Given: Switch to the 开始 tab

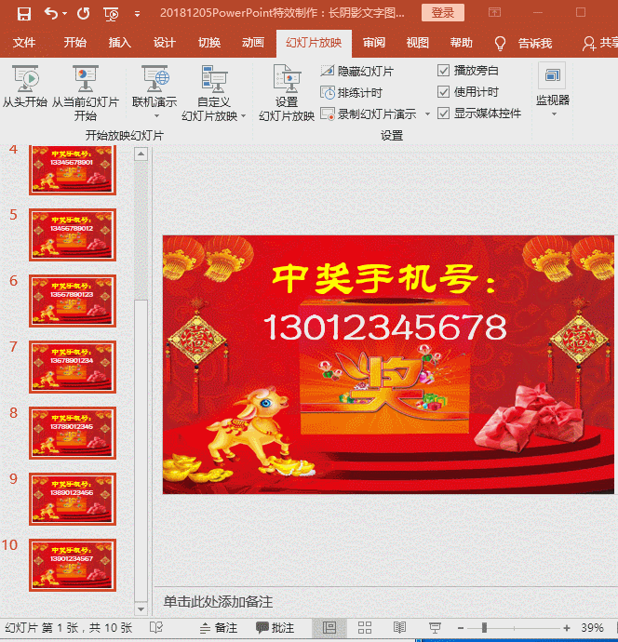Looking at the screenshot, I should [75, 43].
